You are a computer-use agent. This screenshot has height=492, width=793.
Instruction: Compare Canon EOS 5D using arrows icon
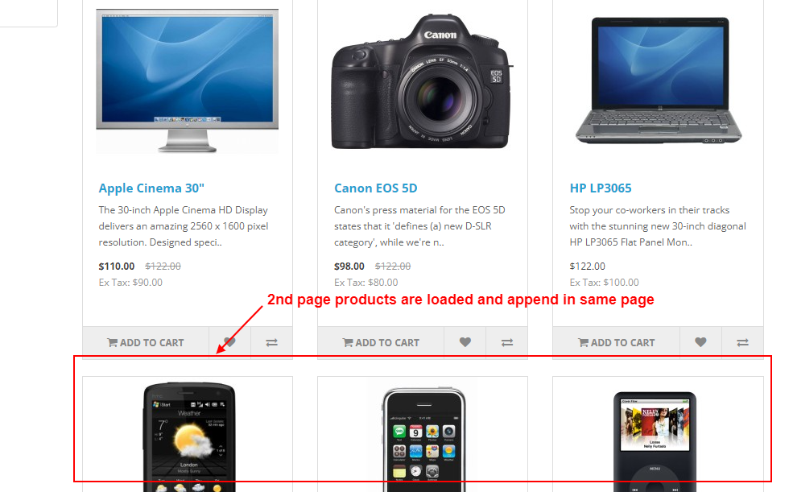coord(506,342)
